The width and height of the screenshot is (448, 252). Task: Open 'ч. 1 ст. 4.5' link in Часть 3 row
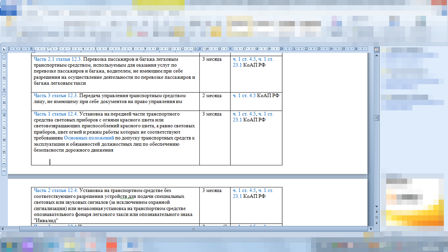click(x=244, y=95)
